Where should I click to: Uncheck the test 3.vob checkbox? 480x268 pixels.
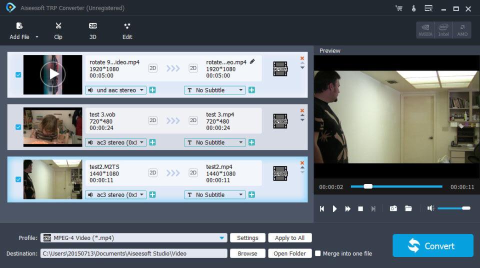pyautogui.click(x=18, y=127)
